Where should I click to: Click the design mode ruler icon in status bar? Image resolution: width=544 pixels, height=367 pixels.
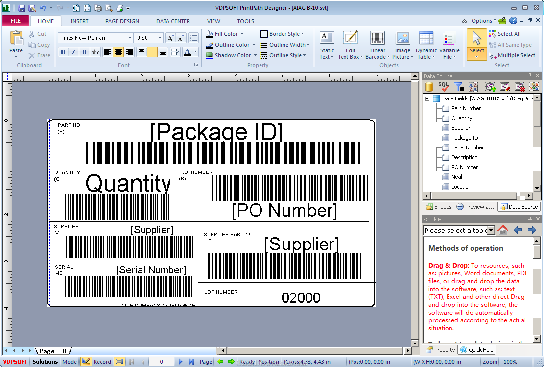(86, 362)
